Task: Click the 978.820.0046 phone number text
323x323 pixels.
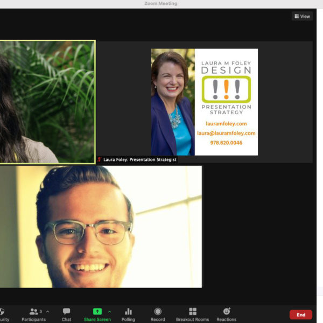Action: [226, 143]
